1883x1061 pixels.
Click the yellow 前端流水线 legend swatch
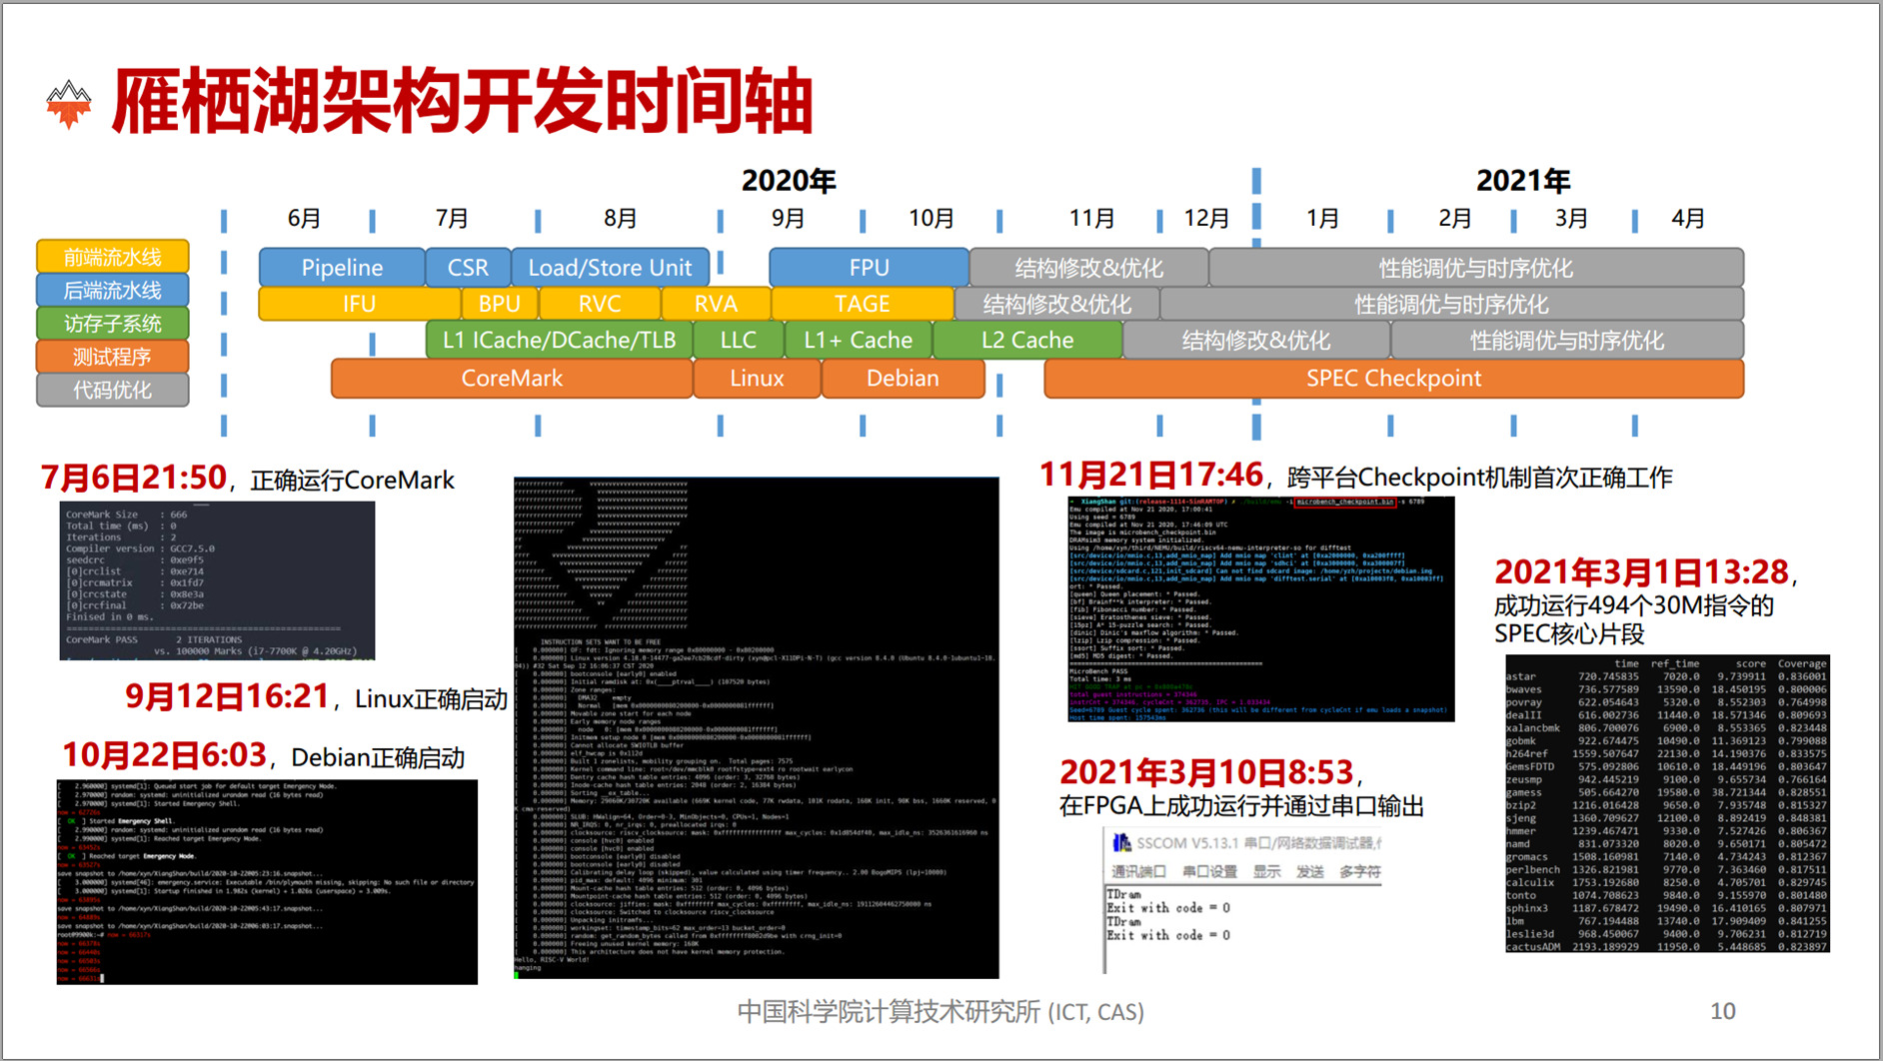coord(113,257)
